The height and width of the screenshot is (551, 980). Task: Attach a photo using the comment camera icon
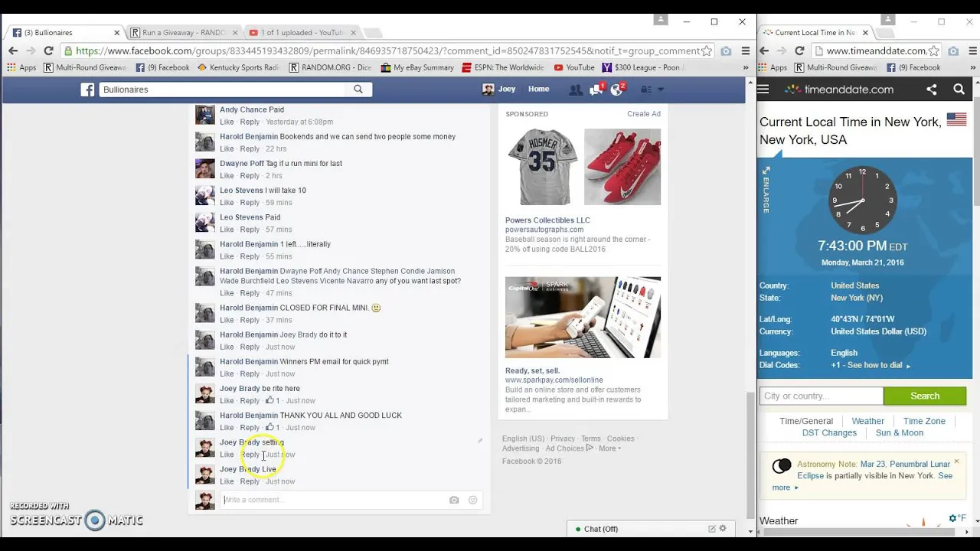click(454, 500)
